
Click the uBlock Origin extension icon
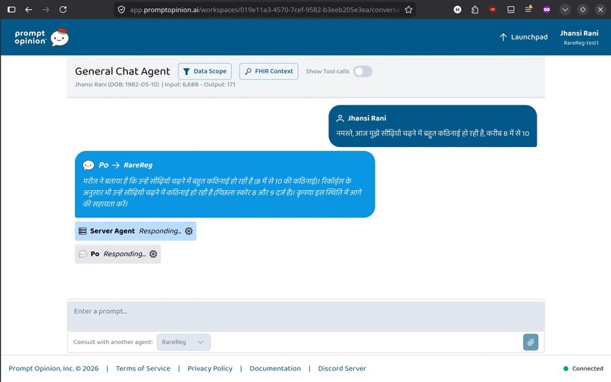coord(493,9)
